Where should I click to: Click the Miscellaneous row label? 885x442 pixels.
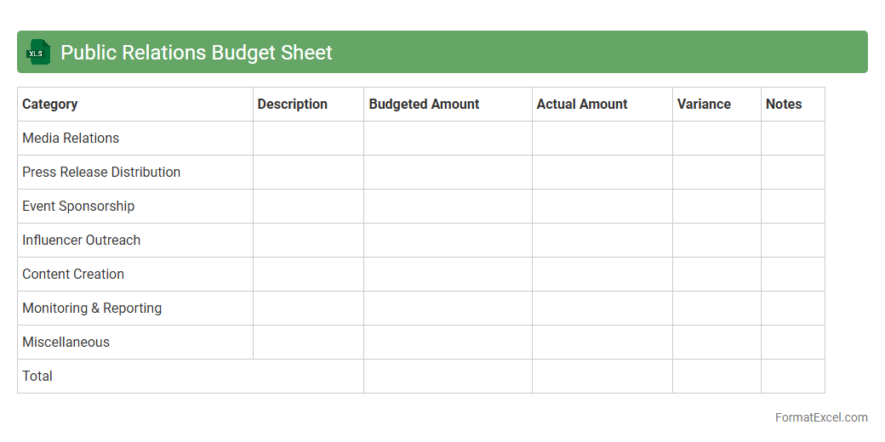point(66,343)
